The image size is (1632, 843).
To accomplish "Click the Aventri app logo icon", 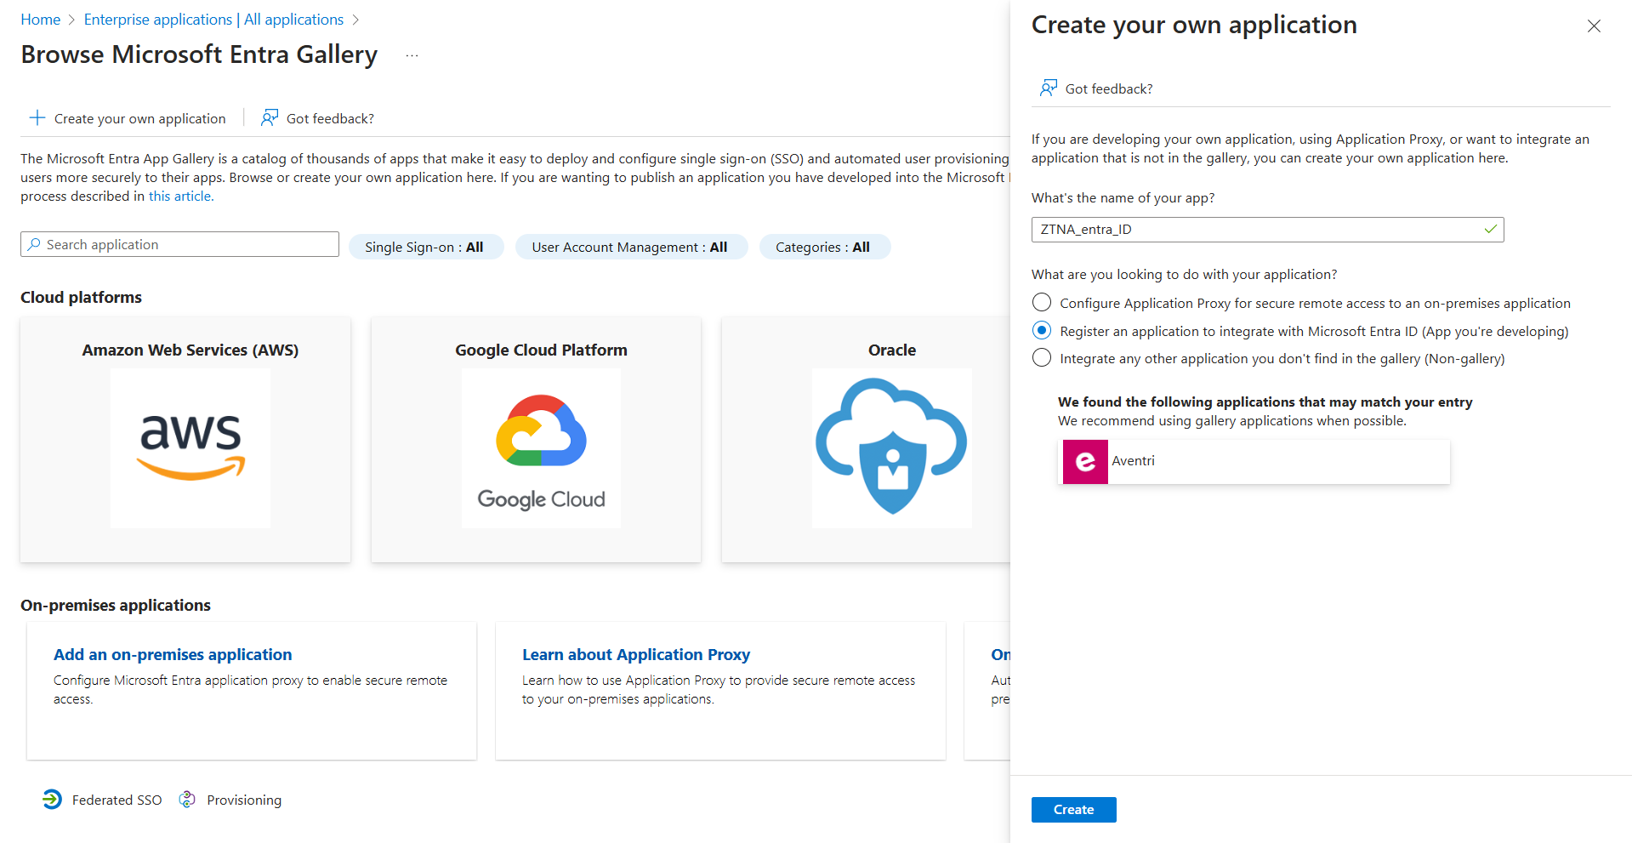I will point(1085,462).
